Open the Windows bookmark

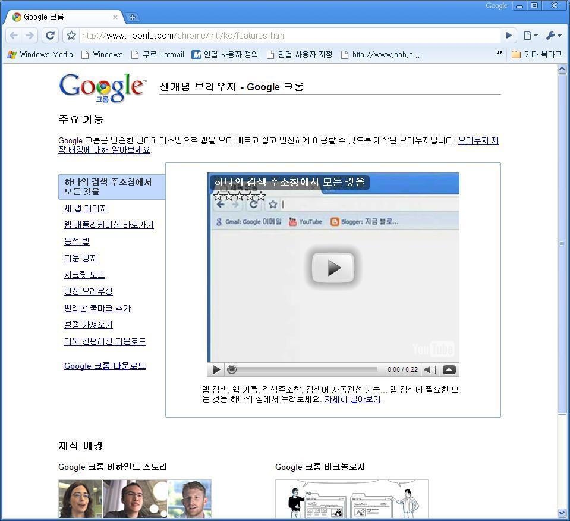point(102,55)
